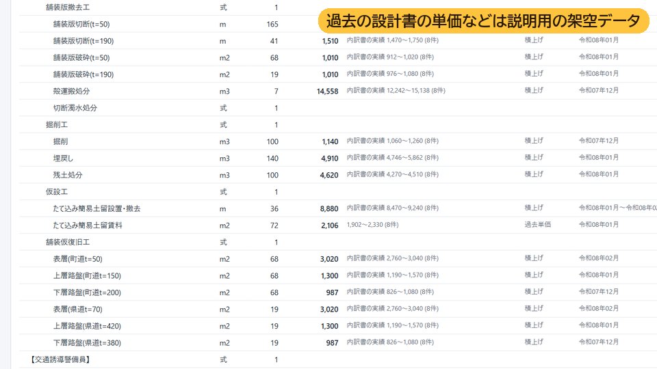Select the 舗装版撤去工 row label
657x369 pixels.
[68, 7]
